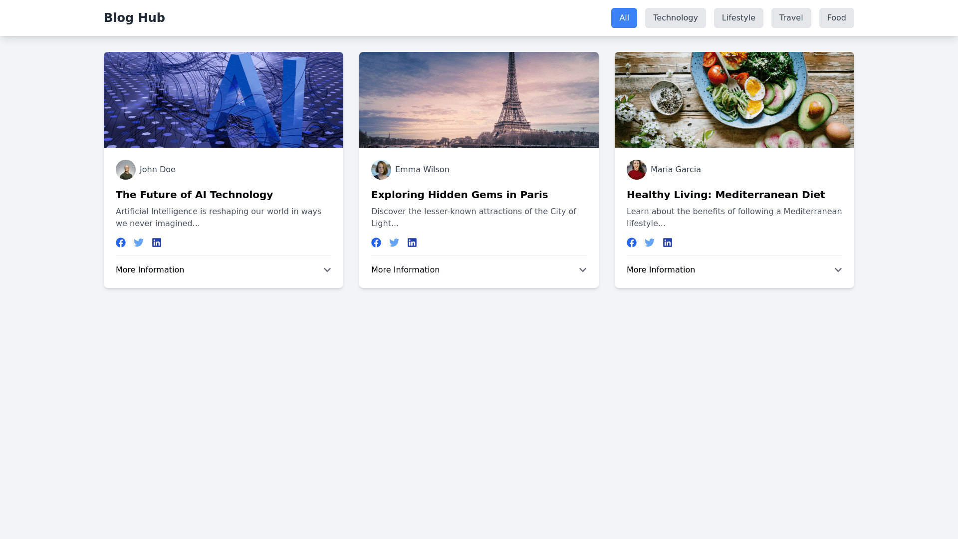Expand More Information on the Mediterranean Diet card
Image resolution: width=958 pixels, height=539 pixels.
click(x=734, y=270)
